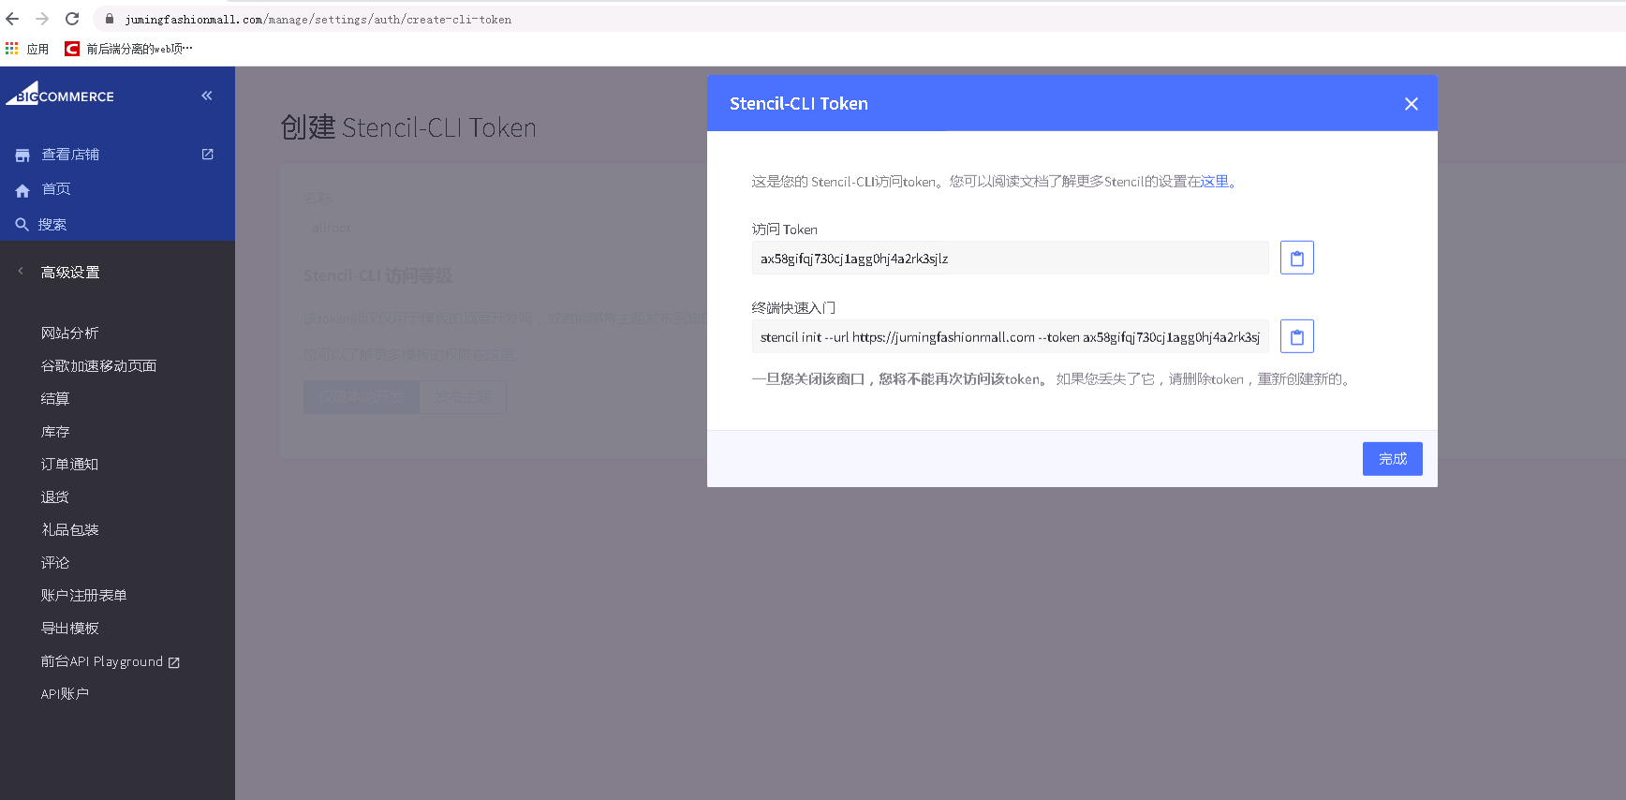The image size is (1626, 800).
Task: Open 库存 settings
Action: (55, 432)
